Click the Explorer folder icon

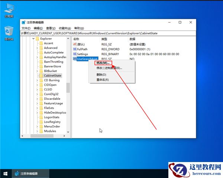pos(38,39)
